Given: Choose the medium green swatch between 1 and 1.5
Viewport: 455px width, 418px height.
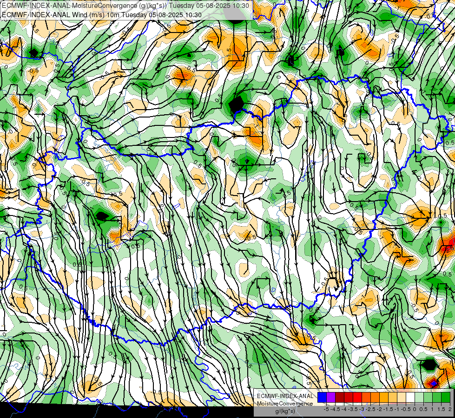Looking at the screenshot, I should point(437,397).
